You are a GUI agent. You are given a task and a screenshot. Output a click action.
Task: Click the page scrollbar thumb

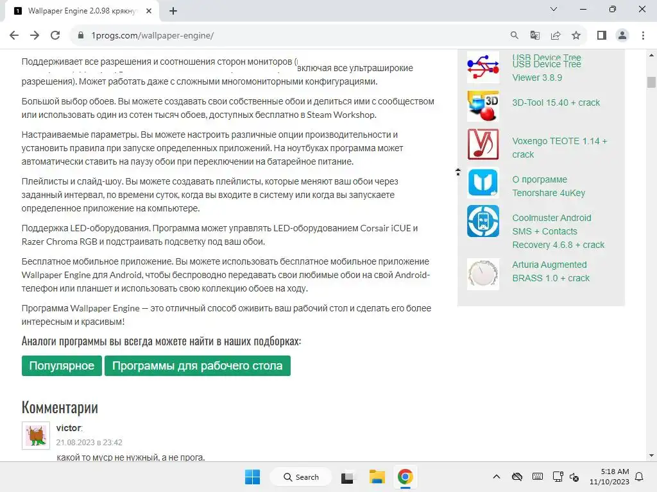click(651, 82)
